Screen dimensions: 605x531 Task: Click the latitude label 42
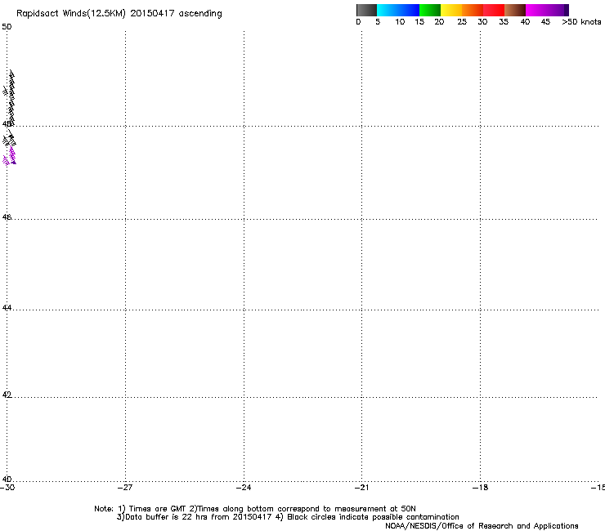pos(7,395)
